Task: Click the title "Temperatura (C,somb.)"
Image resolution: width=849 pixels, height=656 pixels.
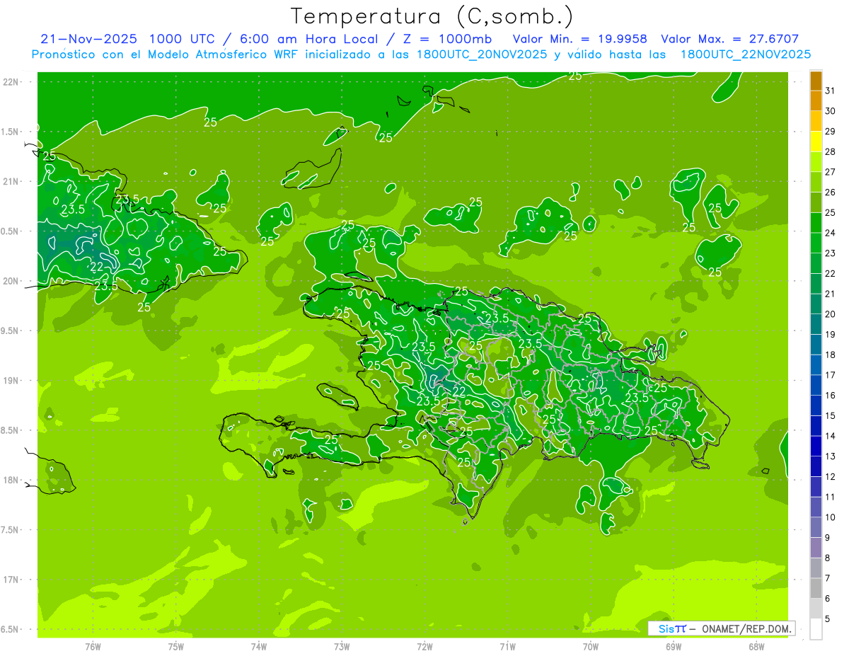Action: coord(432,17)
